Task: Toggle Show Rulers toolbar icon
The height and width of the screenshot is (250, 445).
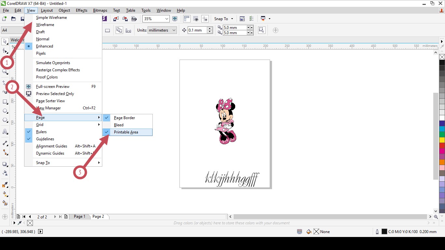Action: pos(187,19)
